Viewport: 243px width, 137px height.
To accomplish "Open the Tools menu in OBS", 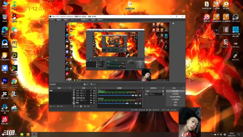I will tap(93, 20).
